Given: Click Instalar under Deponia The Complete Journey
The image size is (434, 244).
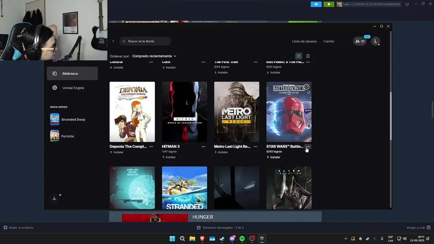Looking at the screenshot, I should click(x=117, y=152).
